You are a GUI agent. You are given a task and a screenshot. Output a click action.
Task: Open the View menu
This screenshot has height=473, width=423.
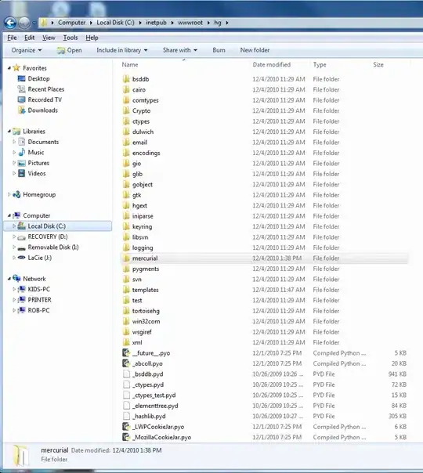point(49,38)
